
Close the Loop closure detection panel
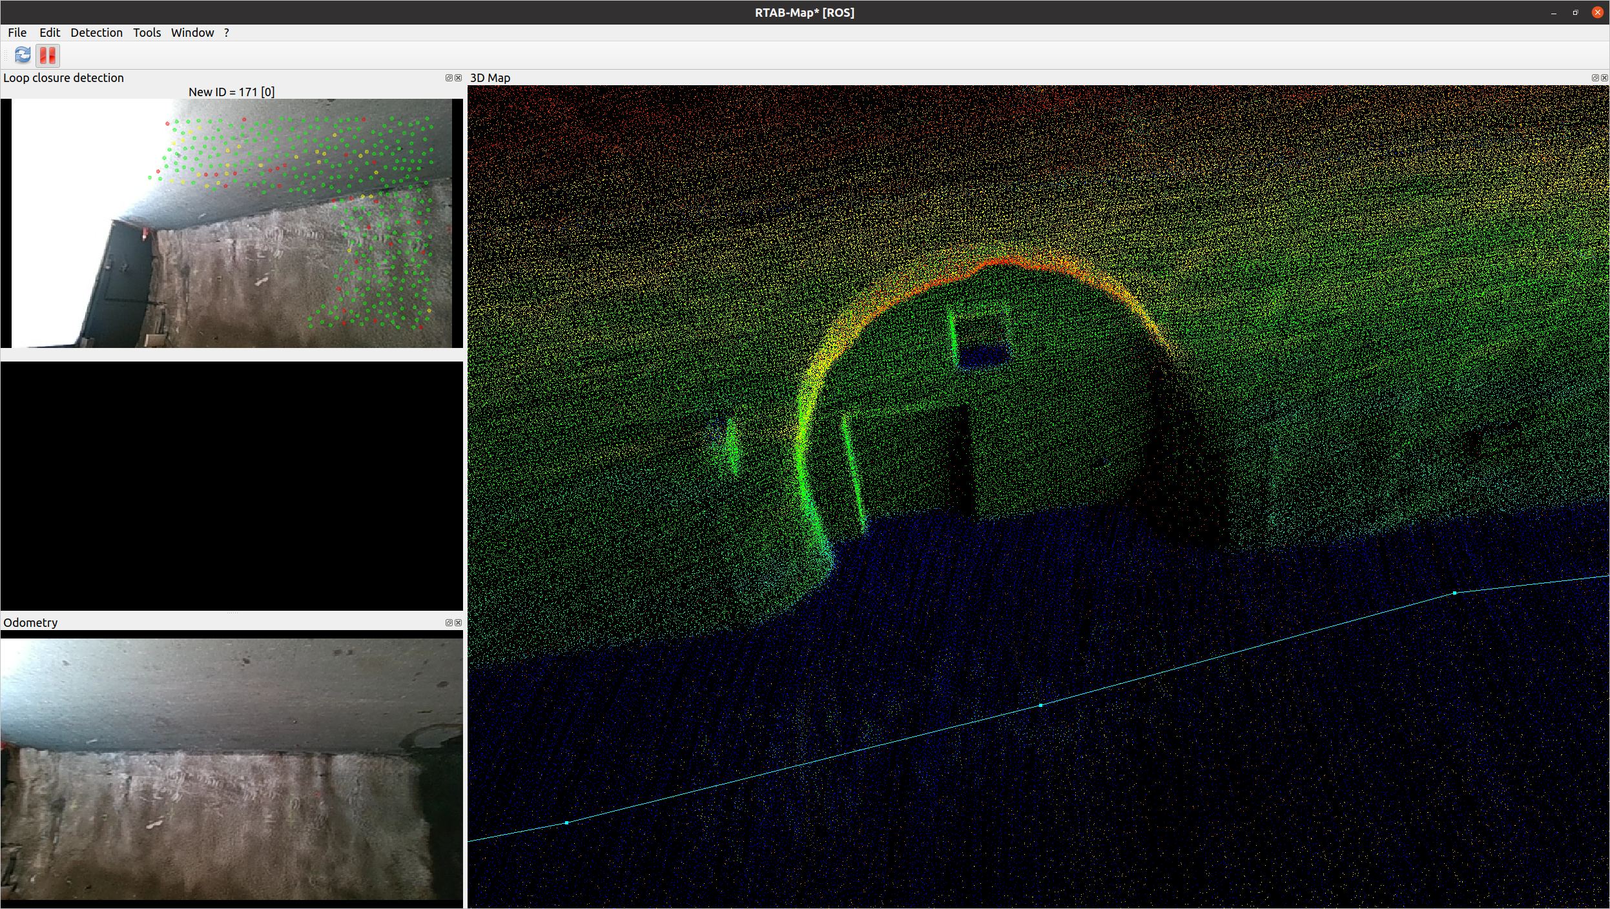pos(459,77)
